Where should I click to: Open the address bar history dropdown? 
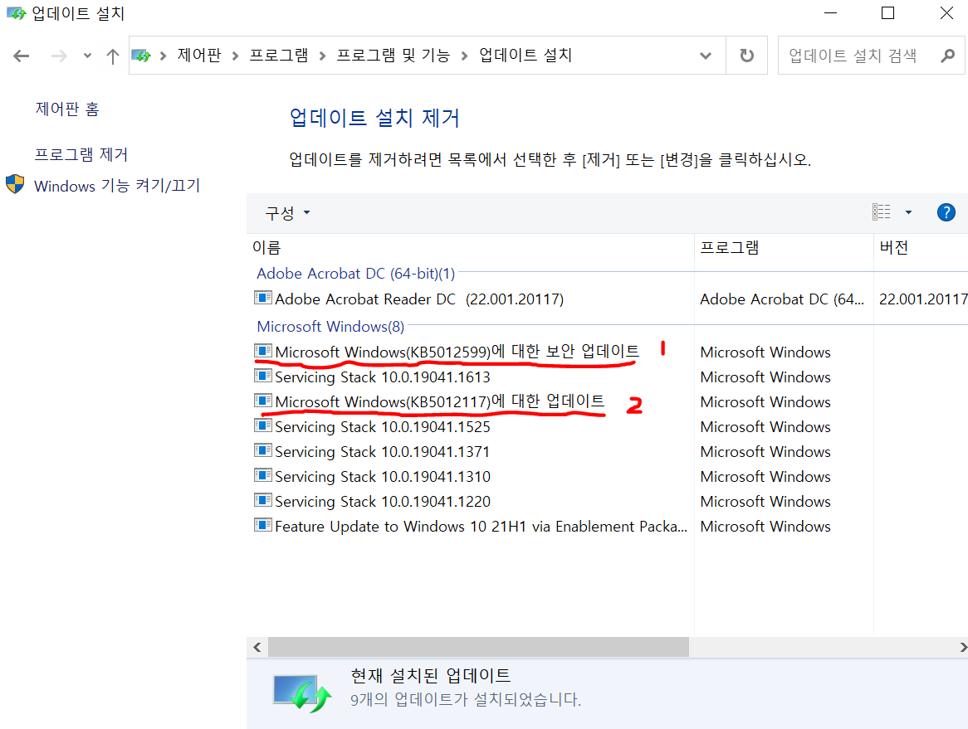click(x=705, y=56)
